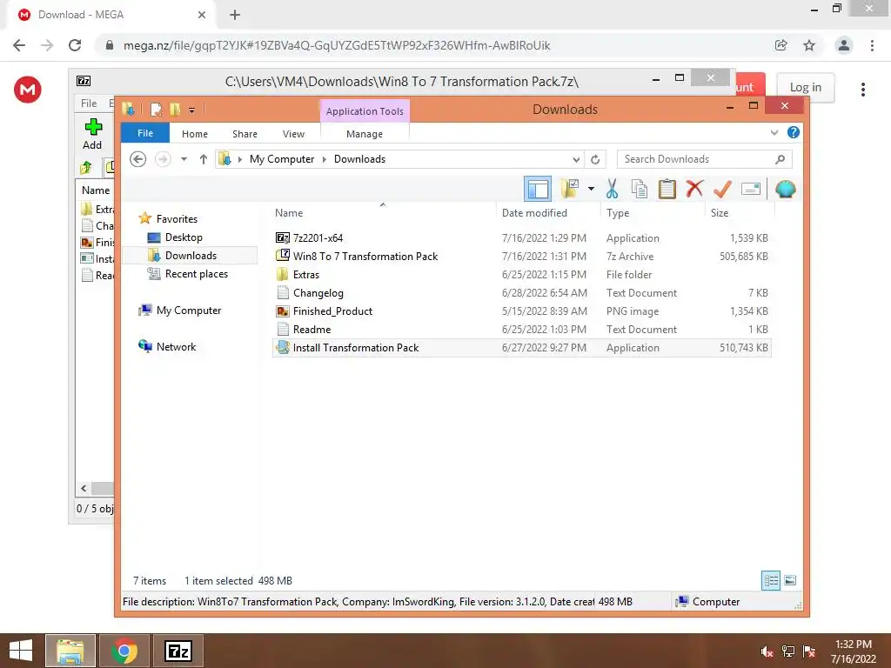Open Customize Quick Access Toolbar dropdown
This screenshot has width=891, height=668.
(x=192, y=110)
